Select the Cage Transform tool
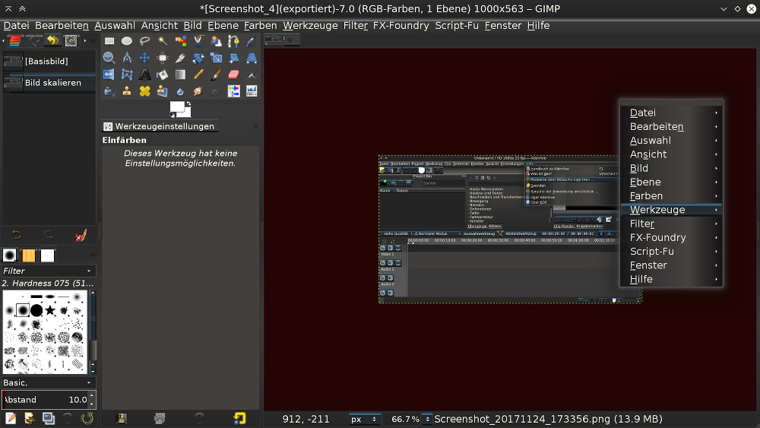 tap(127, 75)
